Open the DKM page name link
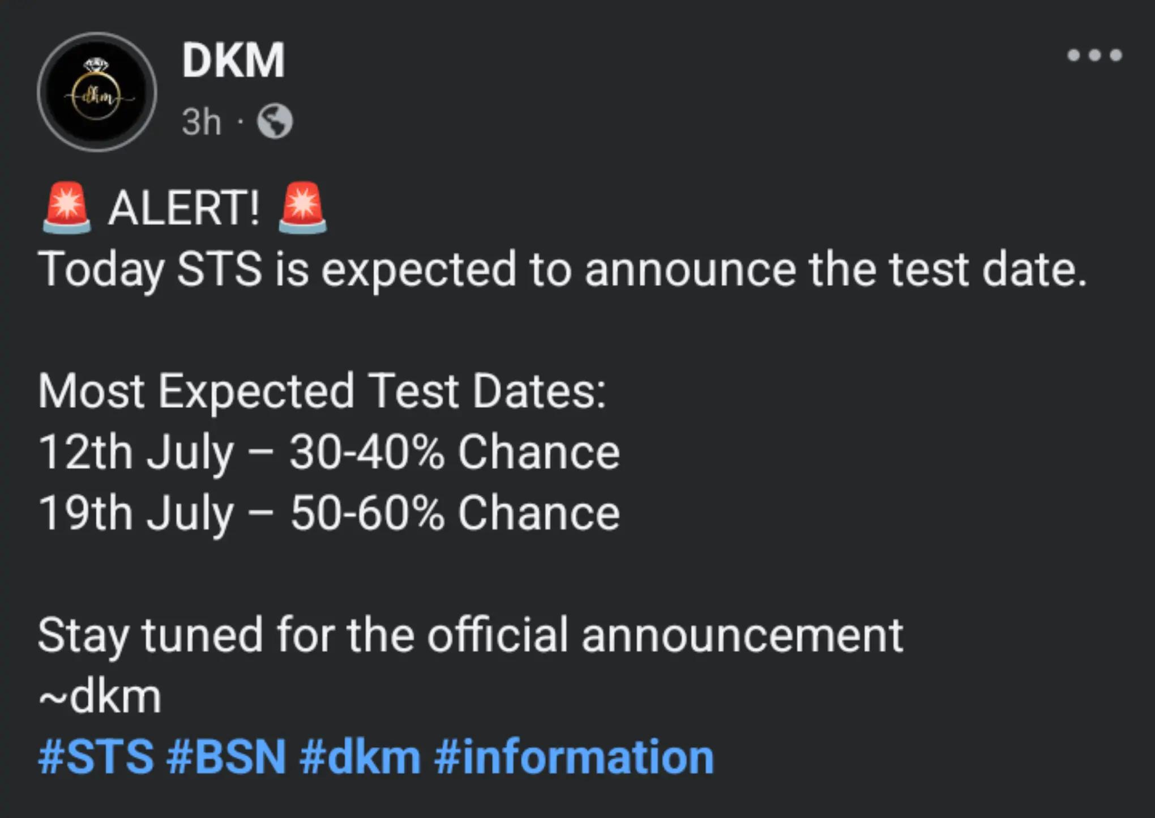 tap(233, 61)
